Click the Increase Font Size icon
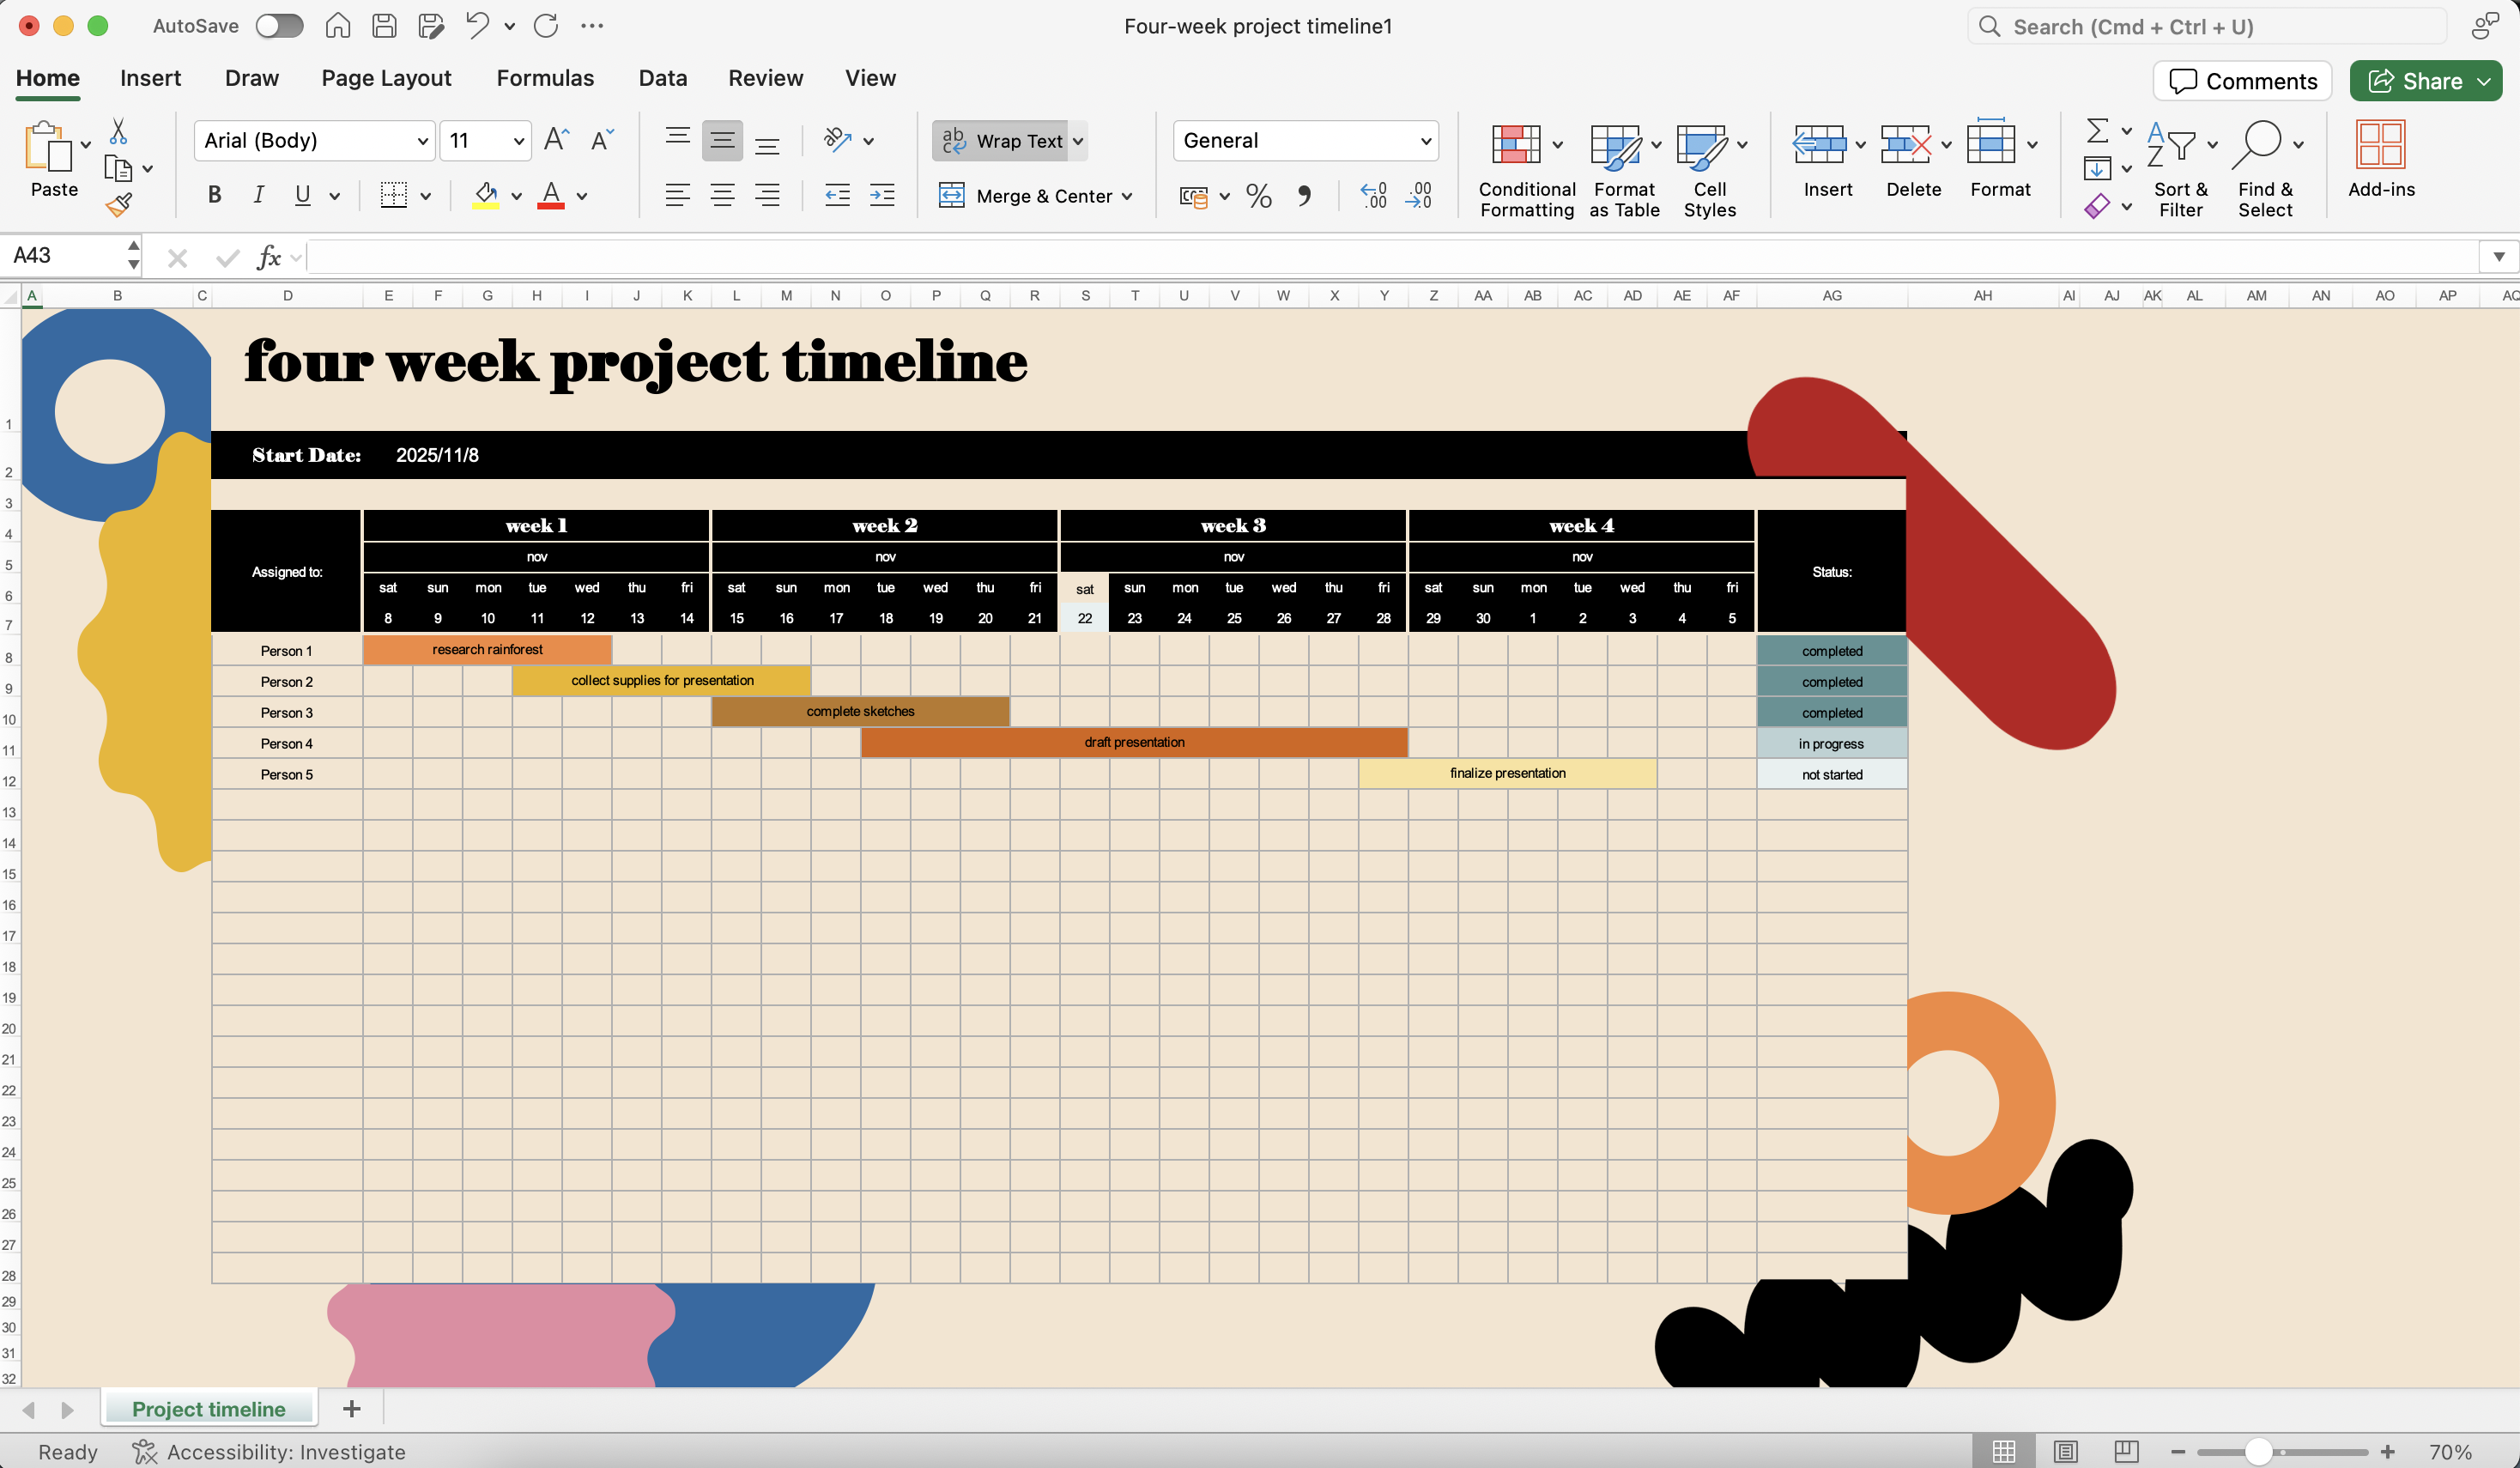This screenshot has width=2520, height=1468. pos(556,140)
